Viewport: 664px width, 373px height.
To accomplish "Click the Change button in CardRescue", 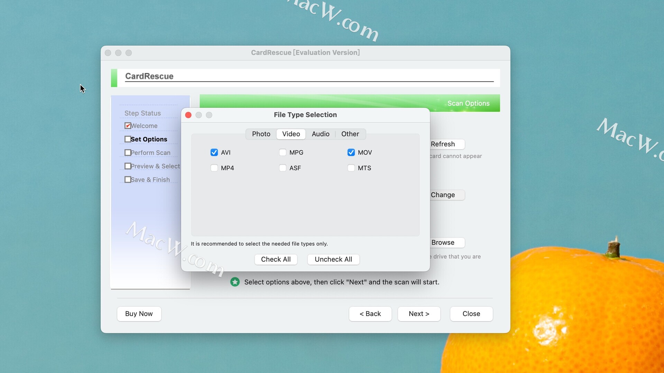I will click(x=447, y=195).
